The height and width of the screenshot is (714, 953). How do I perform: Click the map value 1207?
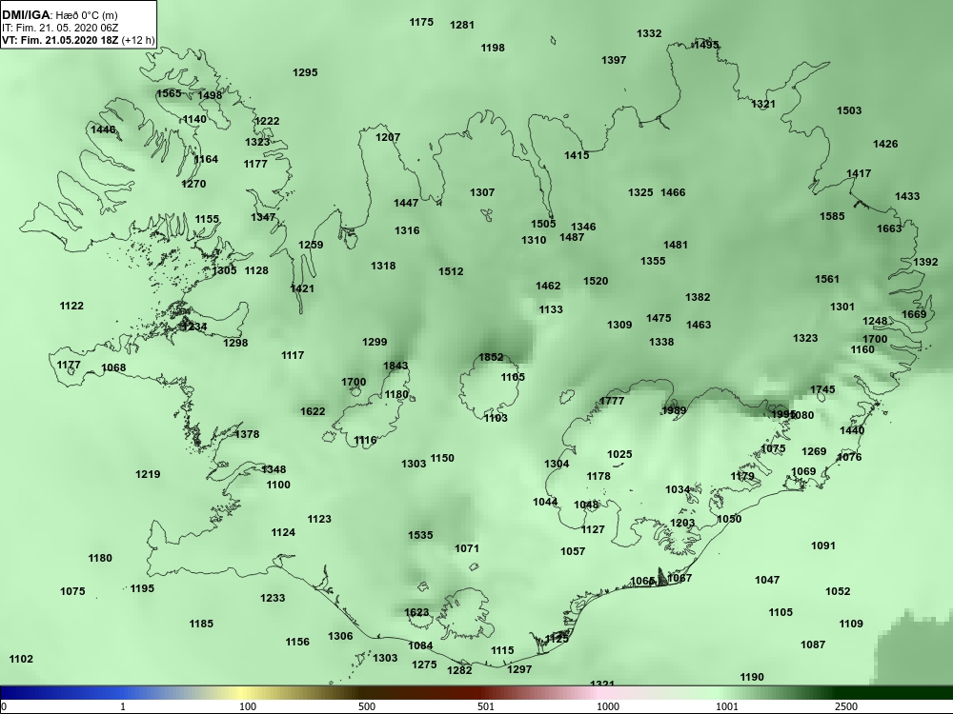pos(388,137)
